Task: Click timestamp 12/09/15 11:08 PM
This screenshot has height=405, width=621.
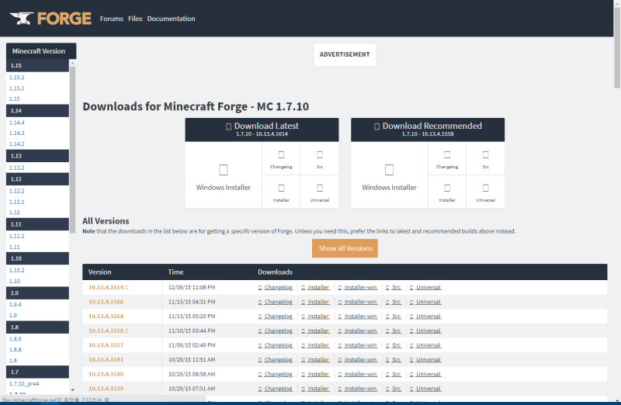Action: point(192,287)
